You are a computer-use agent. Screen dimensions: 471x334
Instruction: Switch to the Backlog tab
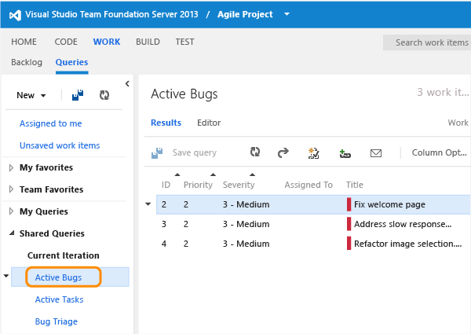point(27,62)
